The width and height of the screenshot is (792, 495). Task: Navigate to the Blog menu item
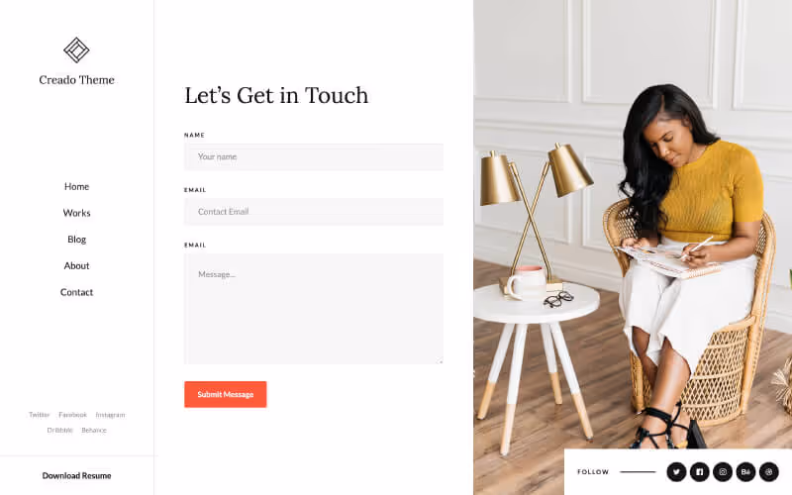[x=77, y=240]
